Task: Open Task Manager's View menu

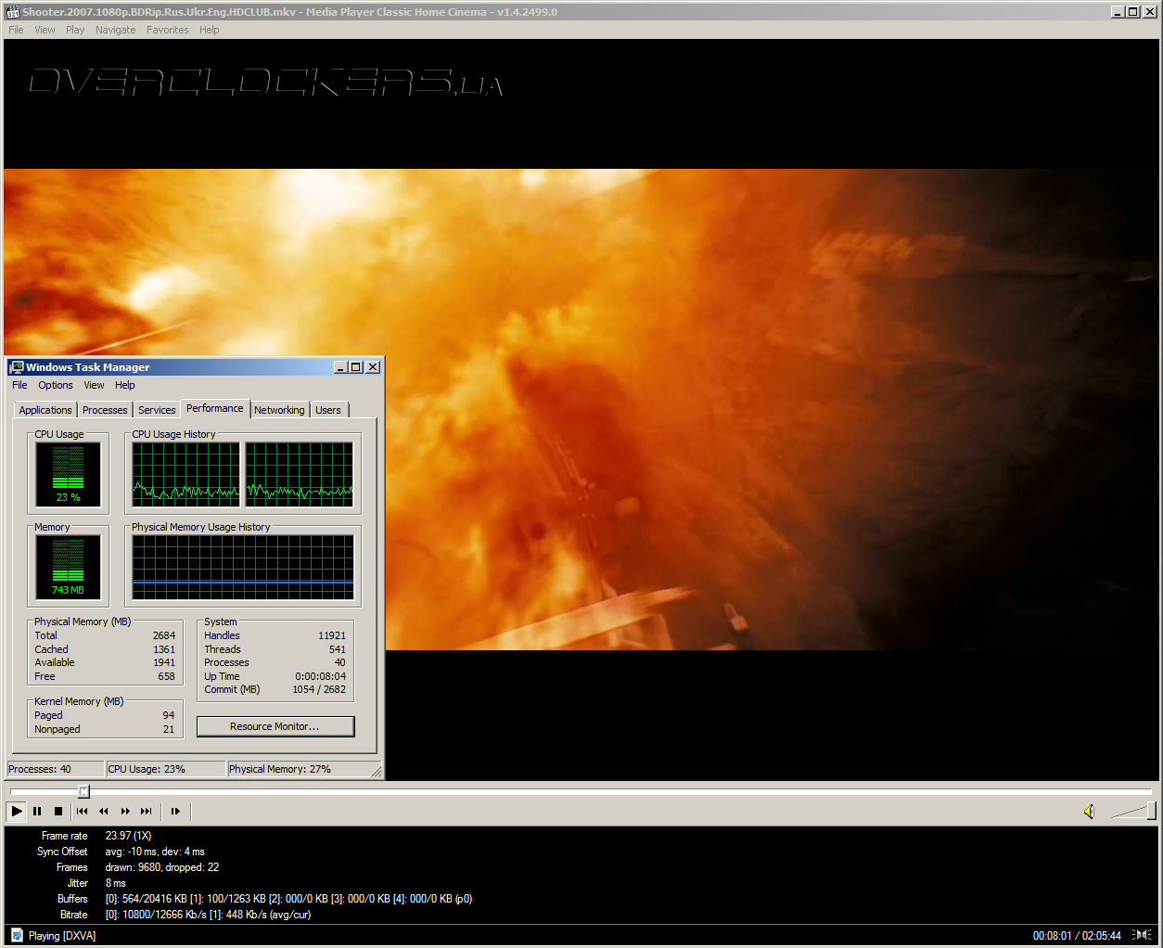Action: [x=94, y=385]
